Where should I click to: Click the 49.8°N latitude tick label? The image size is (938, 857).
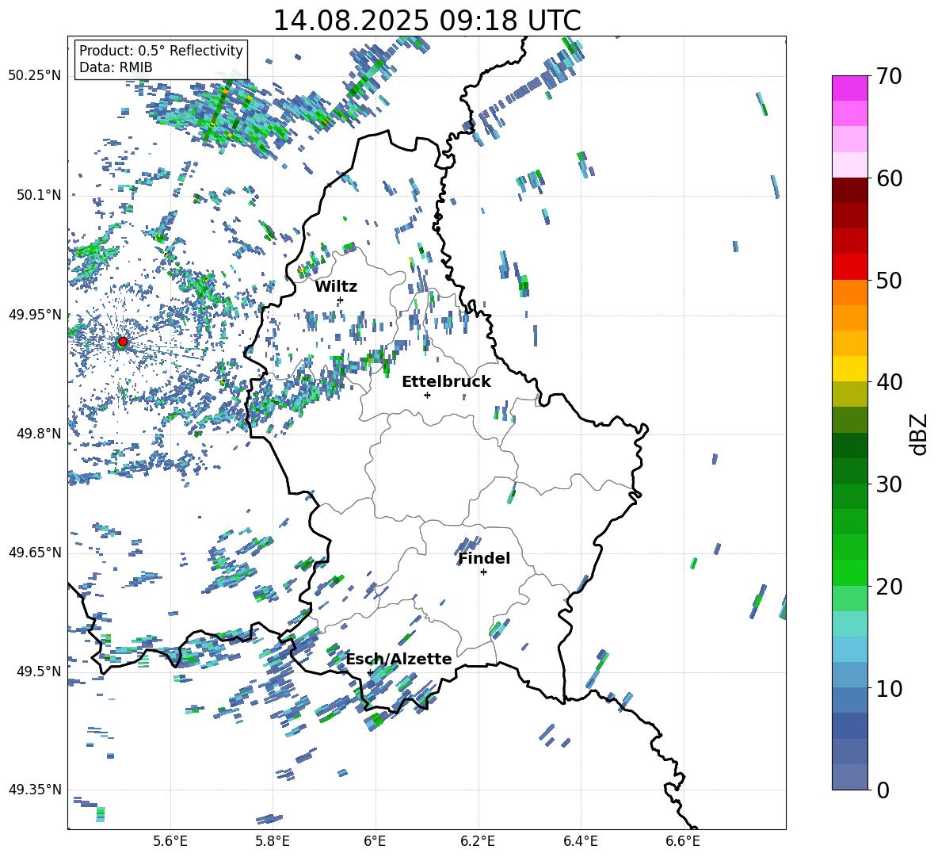click(38, 434)
